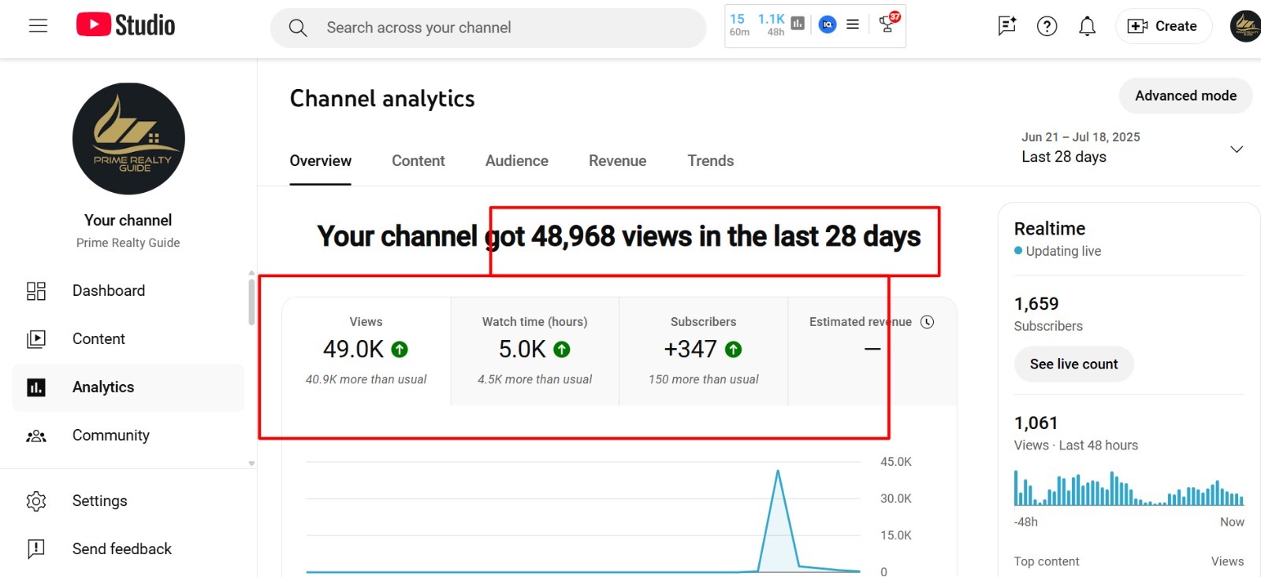The width and height of the screenshot is (1261, 577).
Task: Click the vidIQ blue logo icon
Action: [828, 24]
